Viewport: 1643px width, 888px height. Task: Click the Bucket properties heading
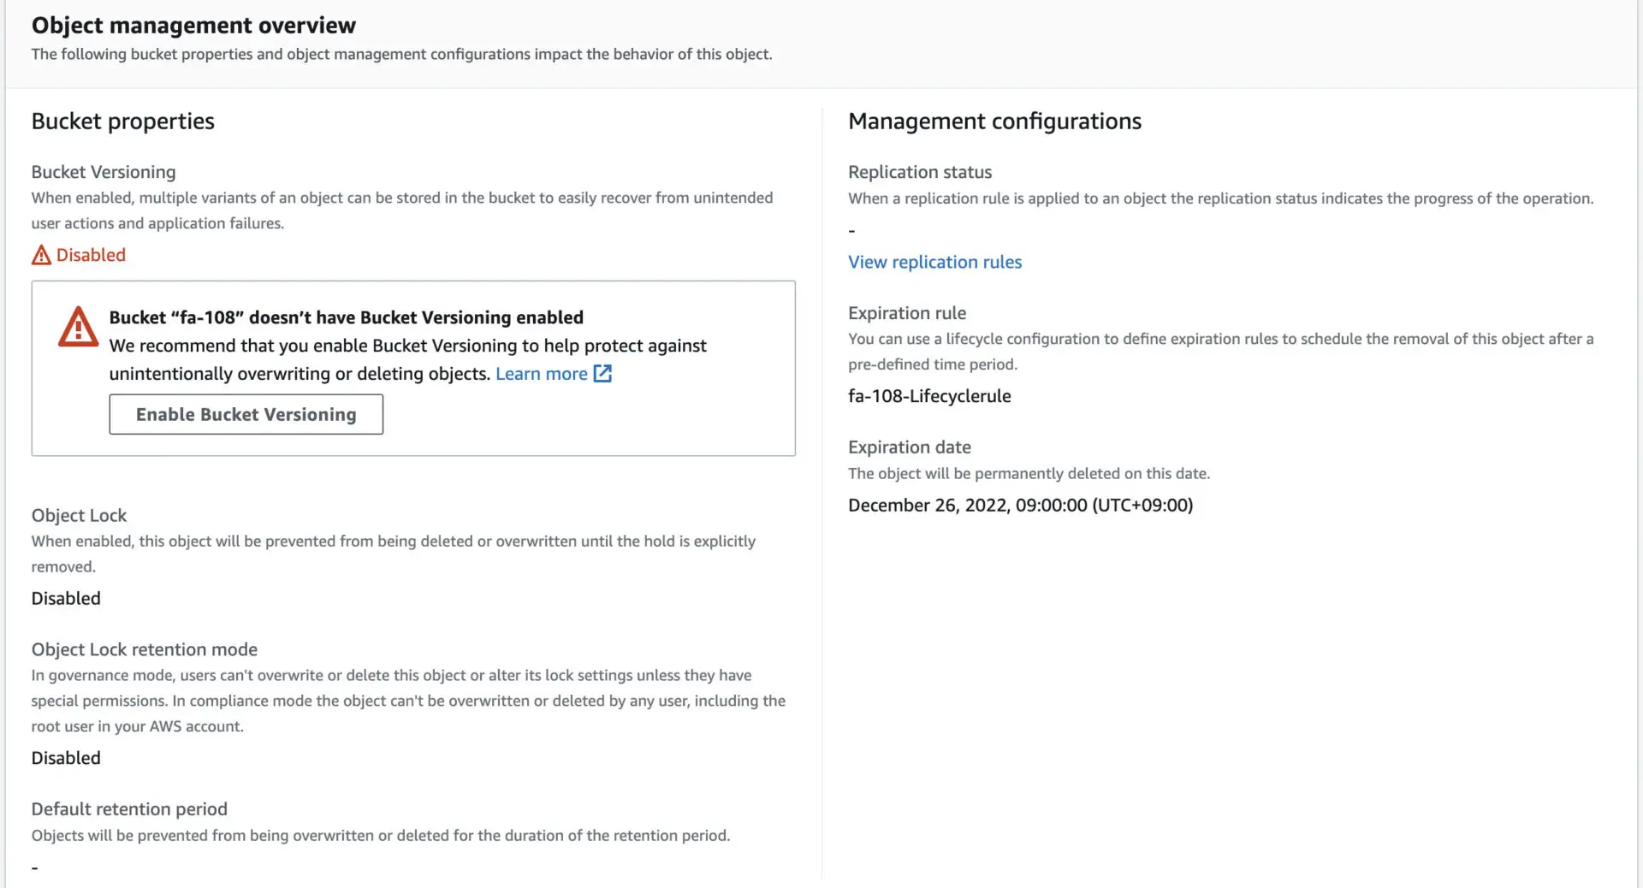122,121
